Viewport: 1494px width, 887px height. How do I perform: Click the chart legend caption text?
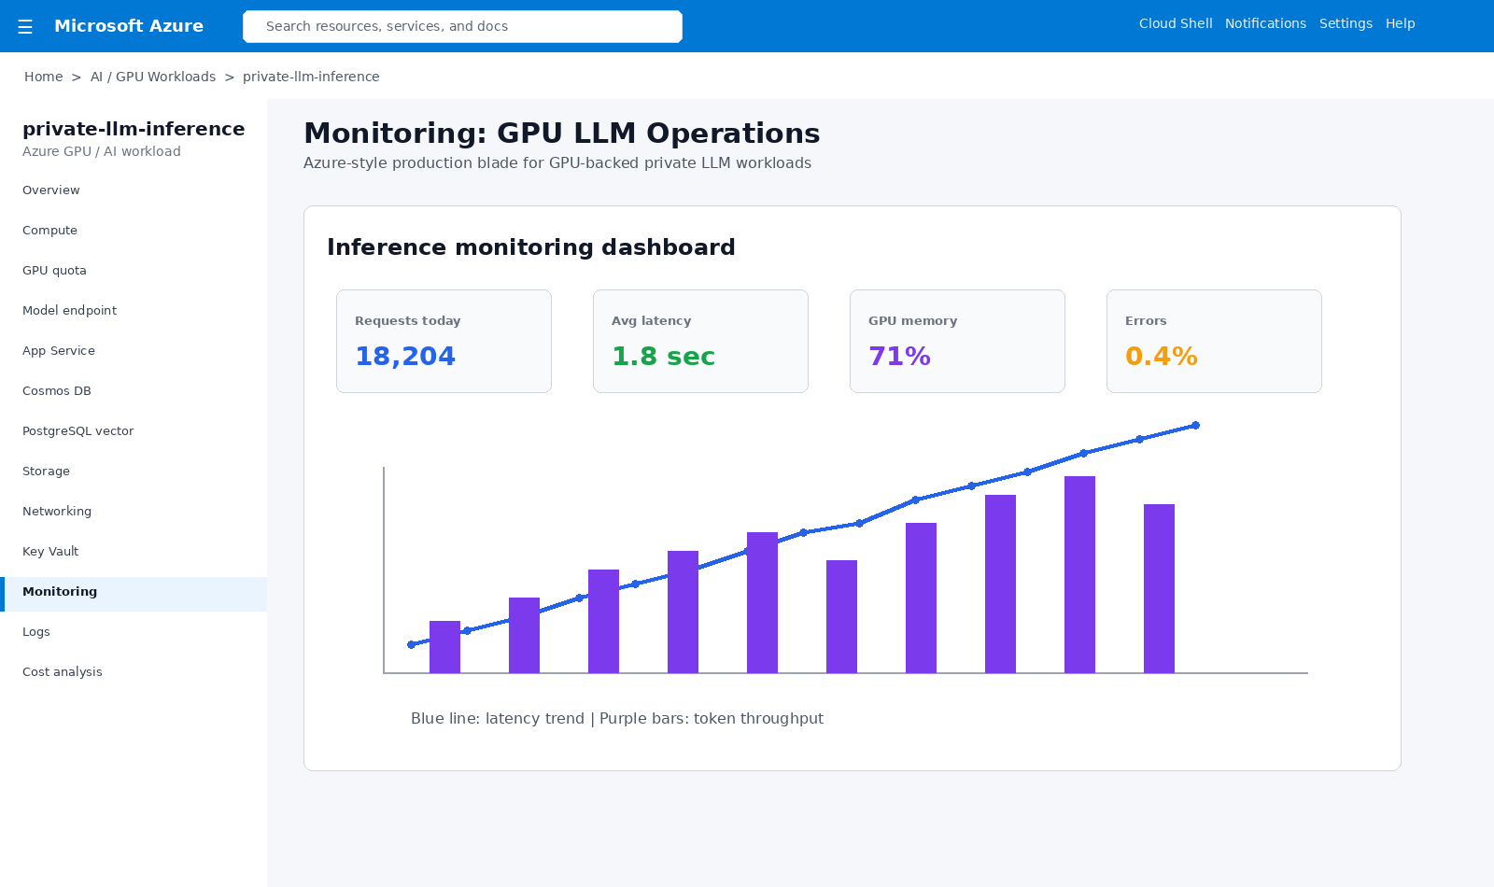pyautogui.click(x=617, y=719)
